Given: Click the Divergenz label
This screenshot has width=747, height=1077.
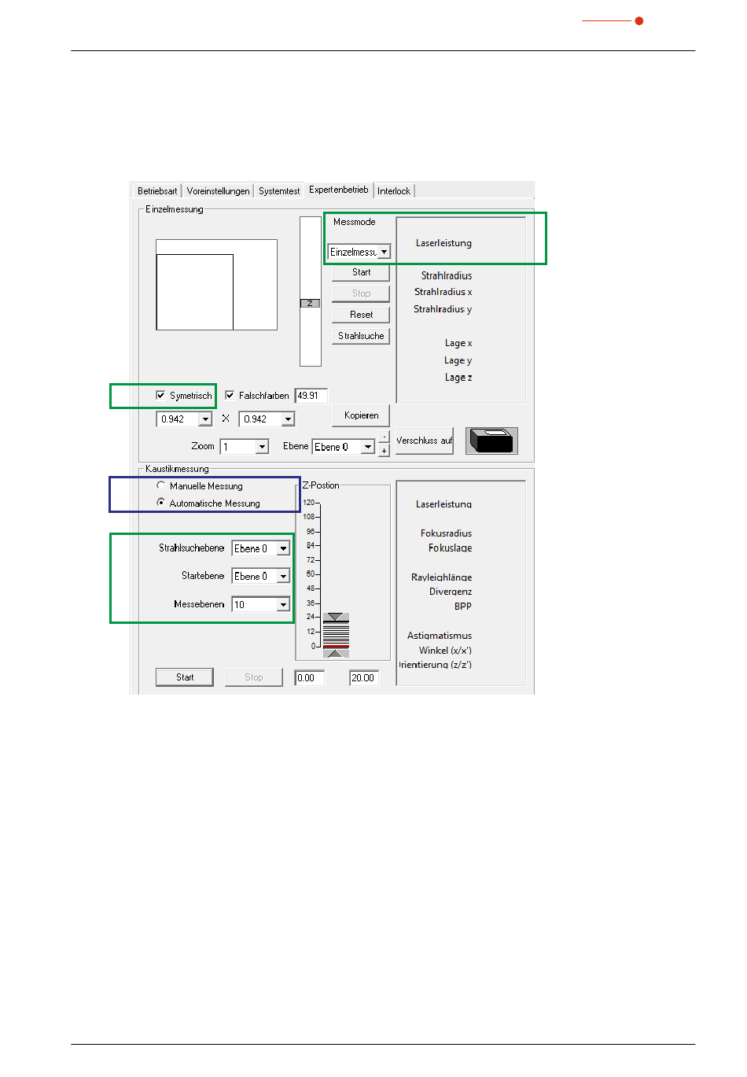Looking at the screenshot, I should [x=451, y=592].
